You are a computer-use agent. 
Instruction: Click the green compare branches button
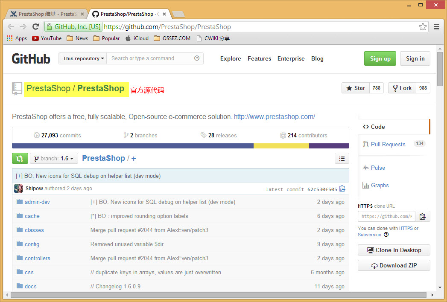click(20, 158)
